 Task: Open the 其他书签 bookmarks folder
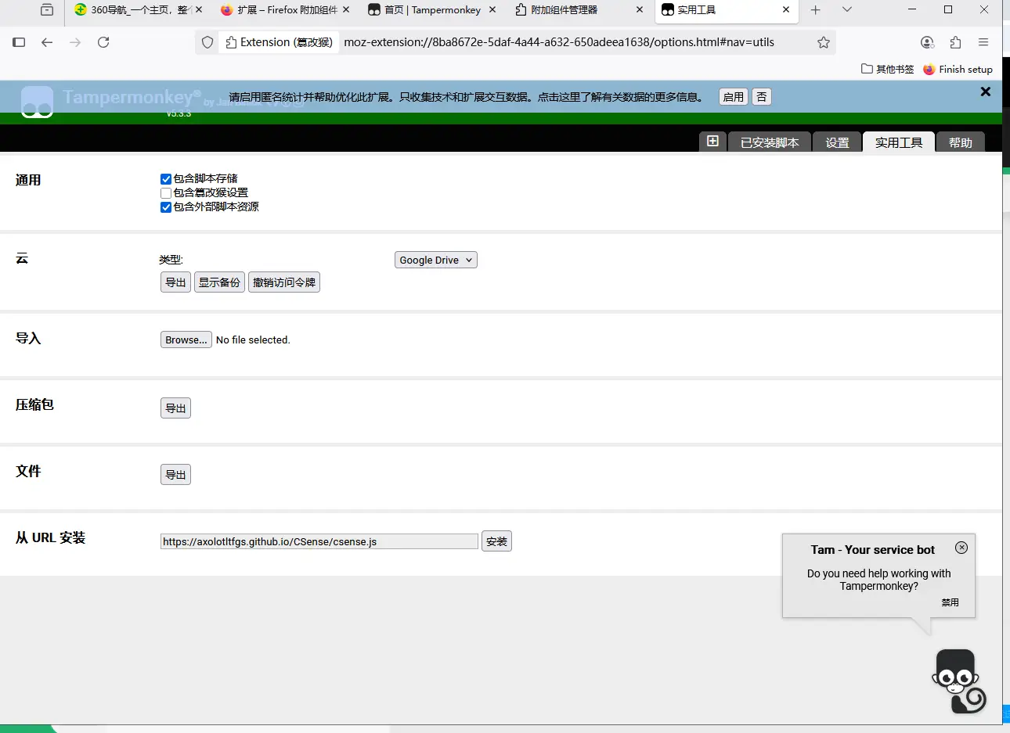click(888, 69)
